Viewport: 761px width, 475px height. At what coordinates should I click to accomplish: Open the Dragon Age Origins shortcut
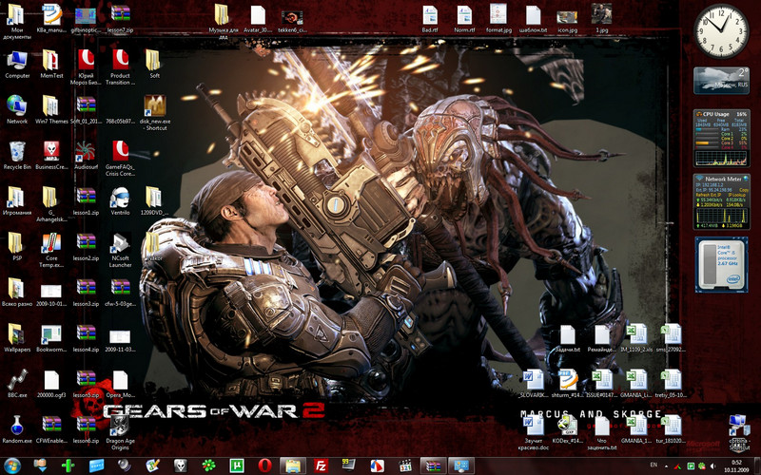[120, 432]
